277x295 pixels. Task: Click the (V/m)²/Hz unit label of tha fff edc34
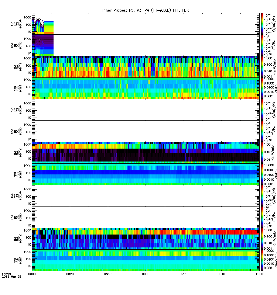point(274,24)
